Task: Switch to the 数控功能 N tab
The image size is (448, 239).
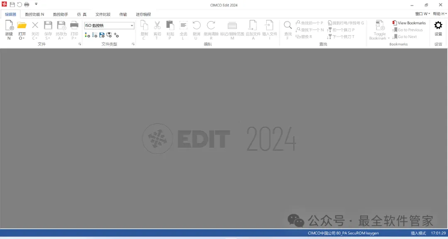Action: click(x=34, y=14)
